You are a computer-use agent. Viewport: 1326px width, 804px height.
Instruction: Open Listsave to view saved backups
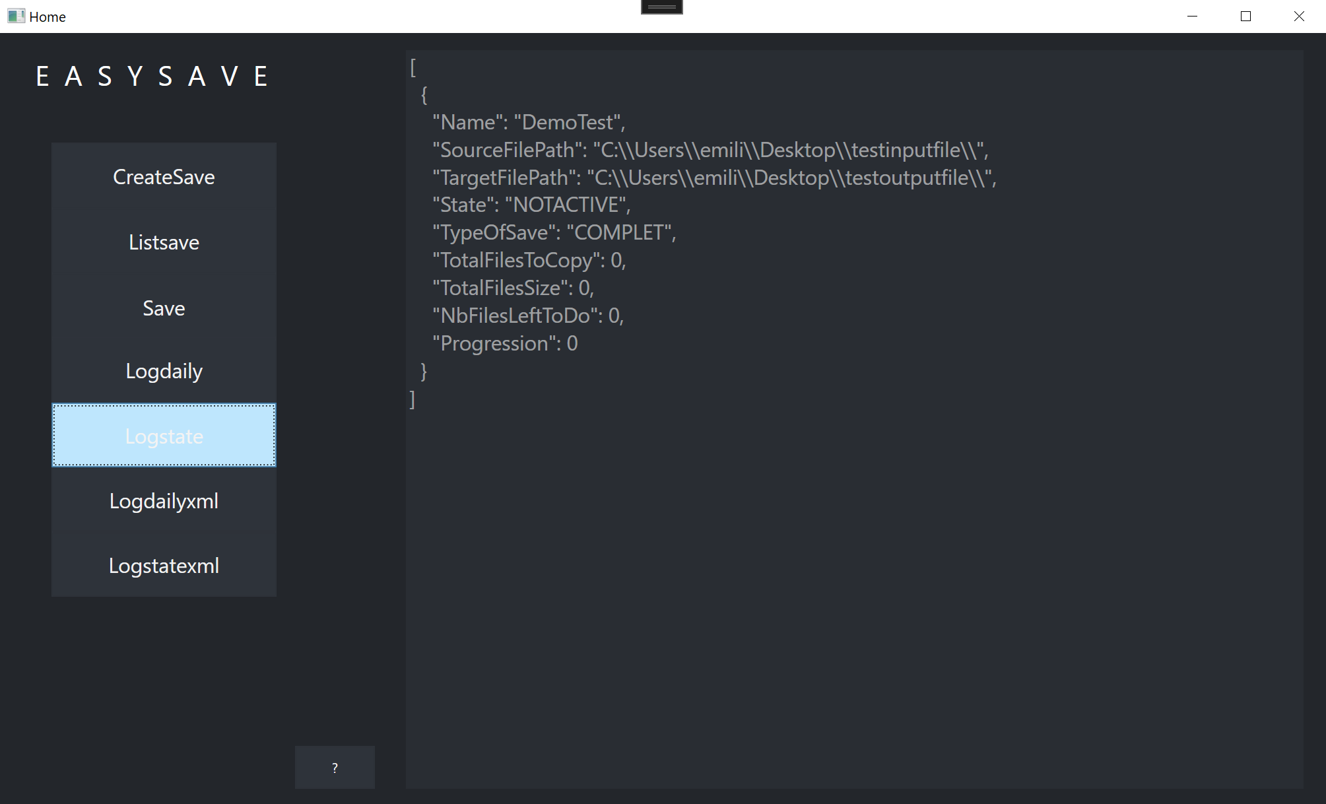tap(164, 242)
